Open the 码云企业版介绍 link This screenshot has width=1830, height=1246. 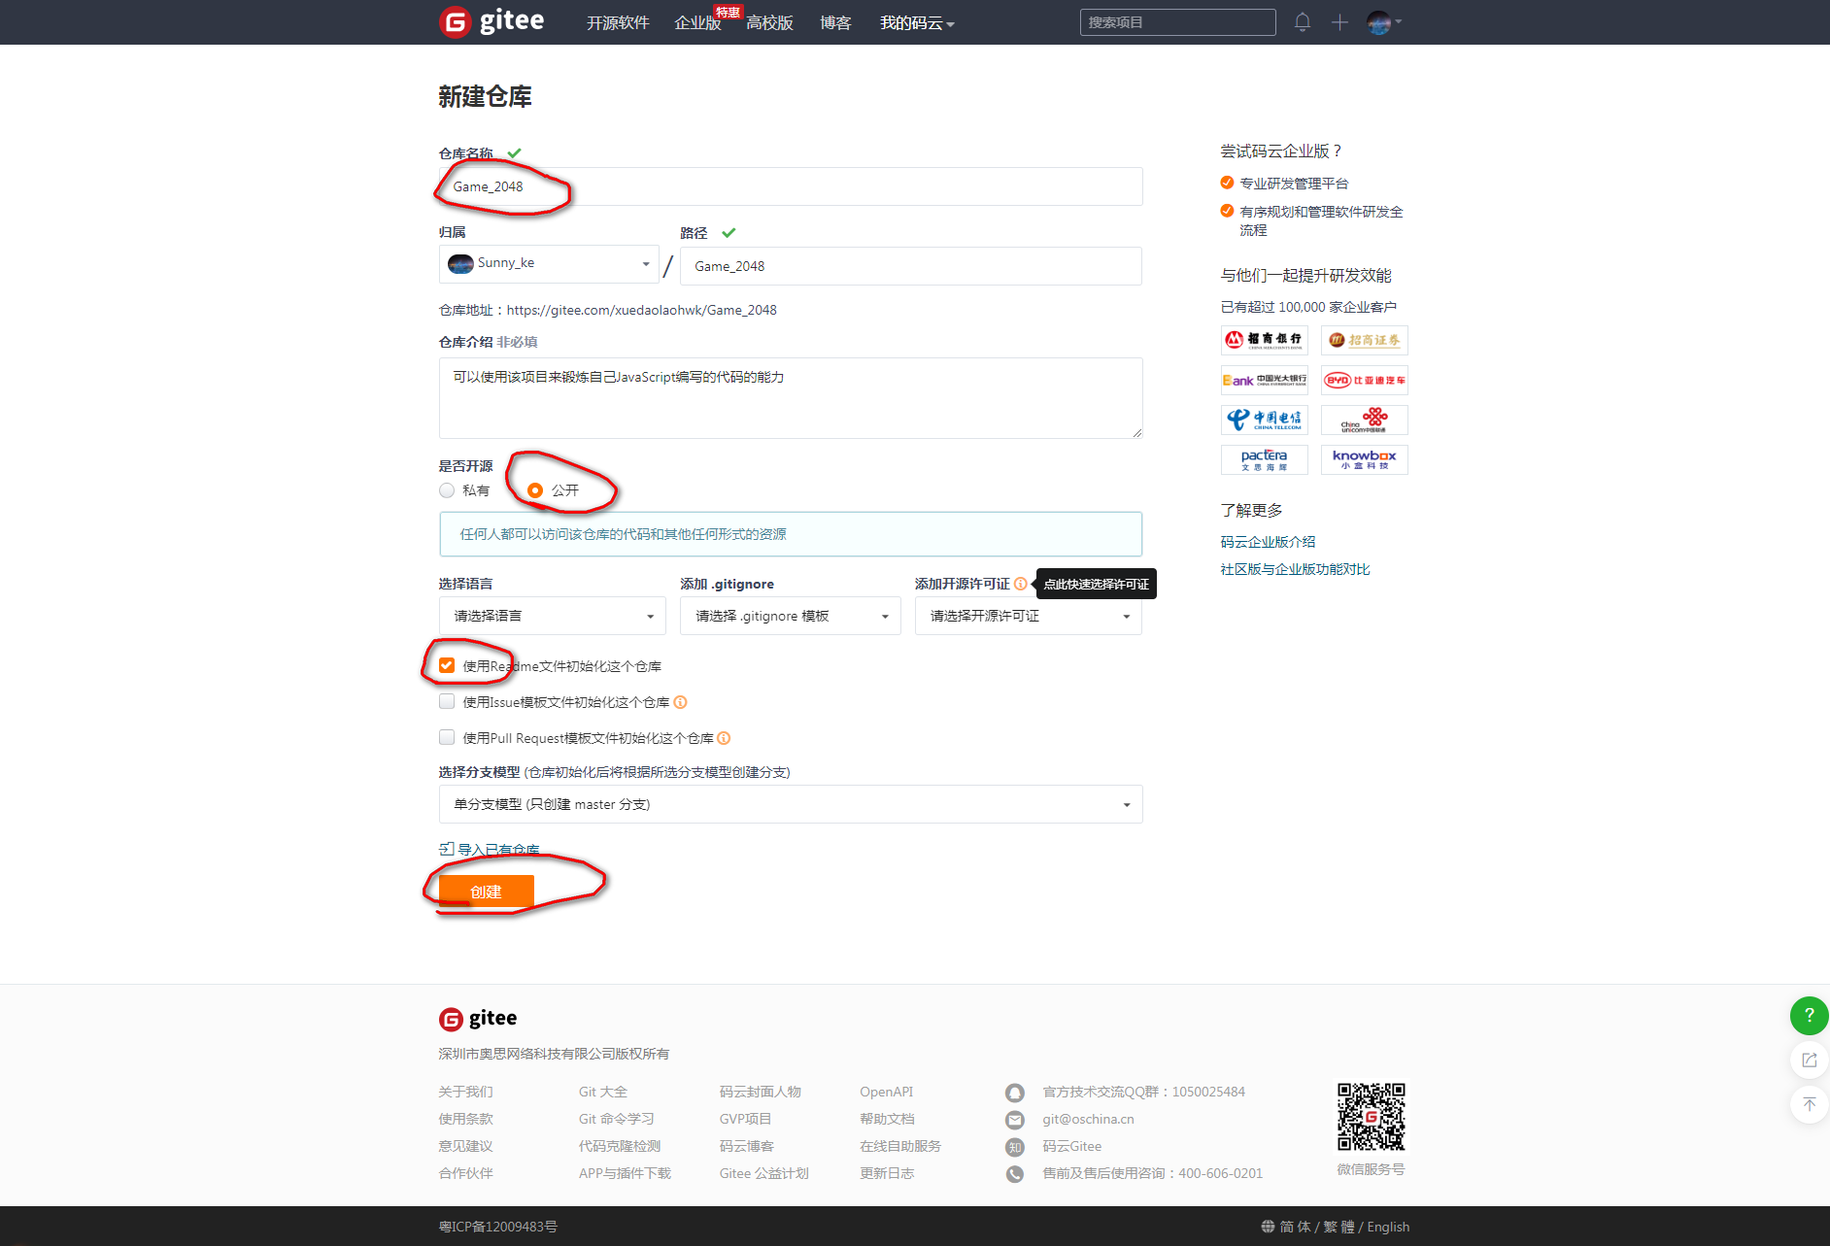click(x=1269, y=542)
